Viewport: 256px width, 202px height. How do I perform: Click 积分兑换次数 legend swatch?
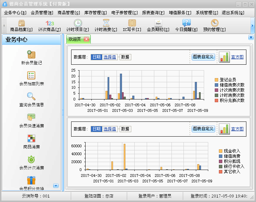click(x=216, y=100)
